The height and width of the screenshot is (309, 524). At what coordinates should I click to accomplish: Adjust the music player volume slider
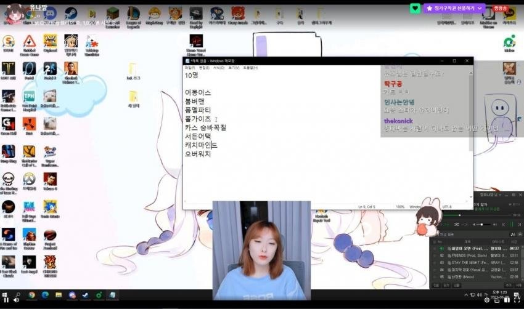(x=485, y=225)
